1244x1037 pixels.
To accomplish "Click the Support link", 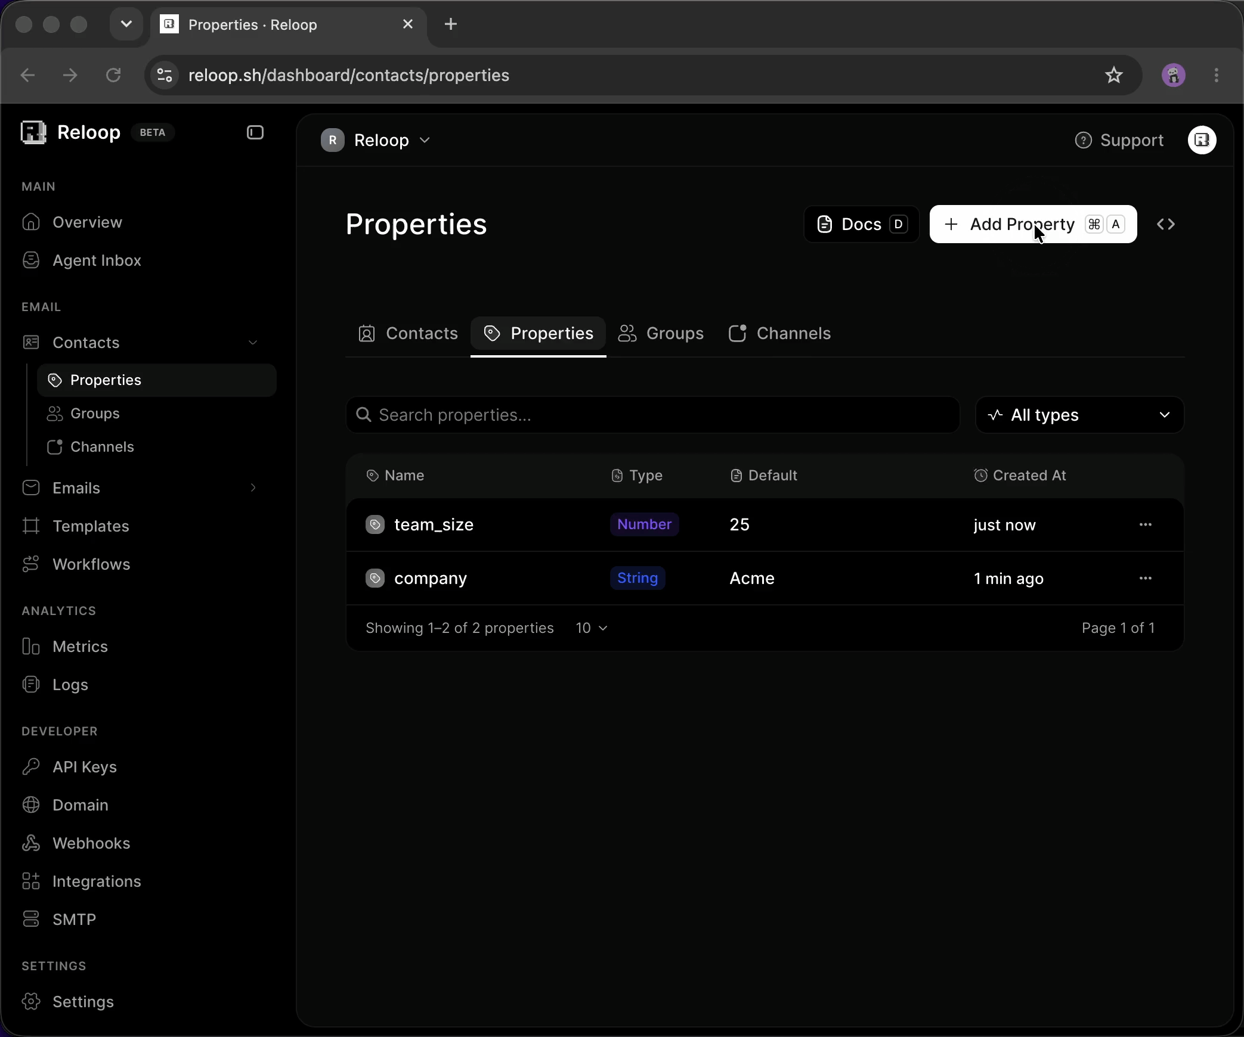I will point(1119,140).
